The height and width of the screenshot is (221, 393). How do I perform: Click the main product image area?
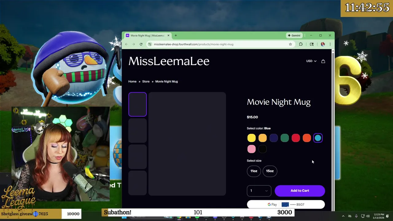coord(187,144)
